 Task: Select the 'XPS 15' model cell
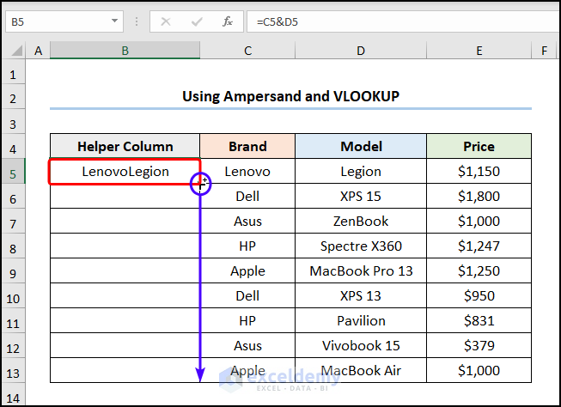[x=361, y=196]
